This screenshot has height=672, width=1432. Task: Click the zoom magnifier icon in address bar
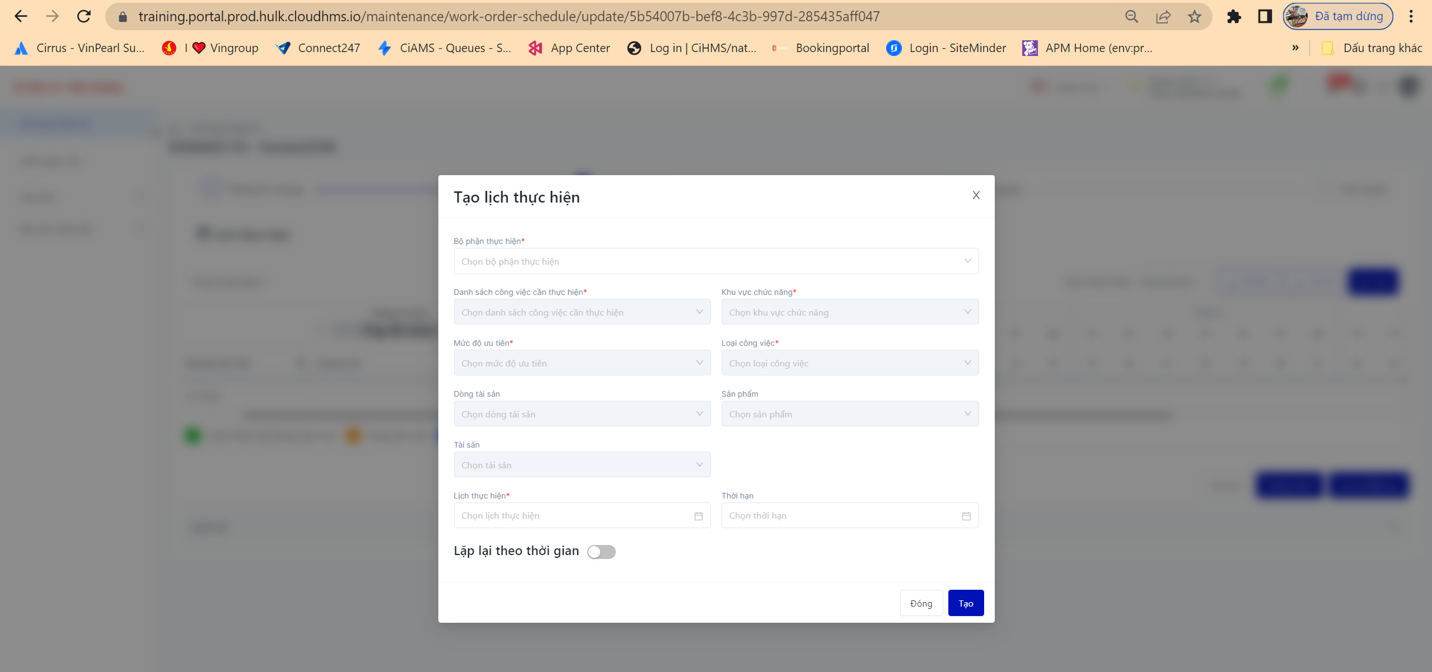1131,16
